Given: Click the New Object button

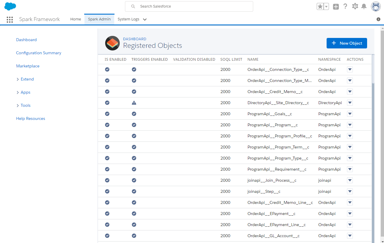Looking at the screenshot, I should click(347, 43).
